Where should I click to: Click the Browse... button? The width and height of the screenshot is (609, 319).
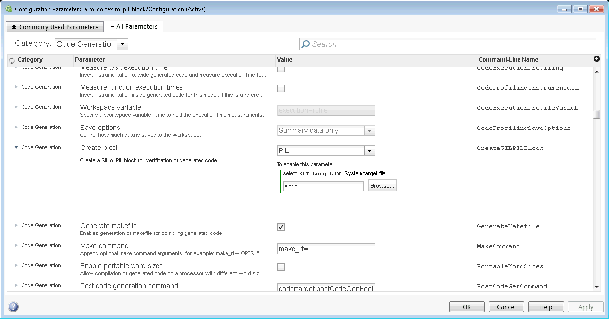point(382,186)
